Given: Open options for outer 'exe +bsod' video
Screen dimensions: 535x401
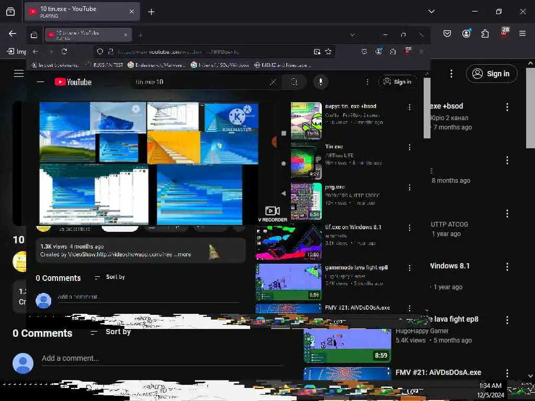Looking at the screenshot, I should [x=507, y=107].
